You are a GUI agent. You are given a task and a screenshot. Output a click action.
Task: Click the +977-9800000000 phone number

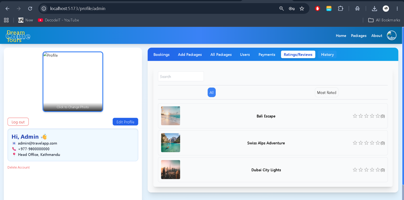click(x=34, y=149)
